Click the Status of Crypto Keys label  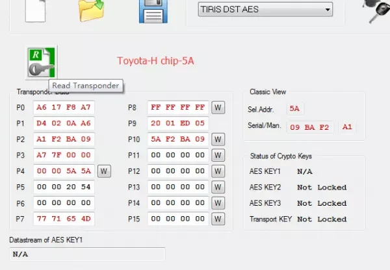tap(281, 156)
